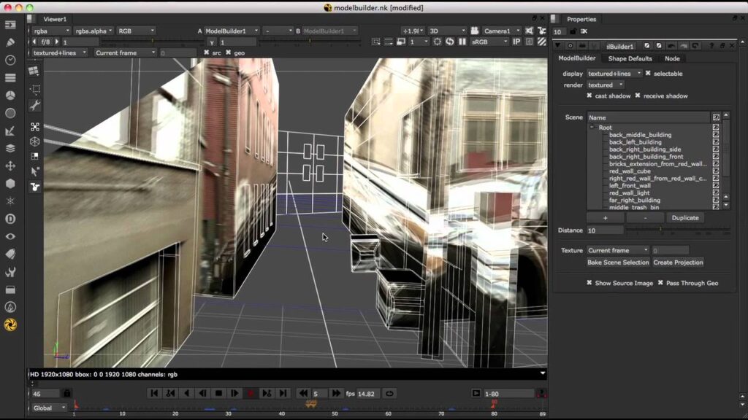Click the Create Projection button
Screen dimensions: 748x420
pos(678,262)
